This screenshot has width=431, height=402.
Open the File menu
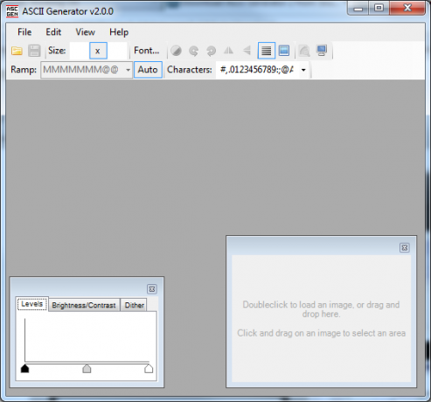tap(24, 32)
